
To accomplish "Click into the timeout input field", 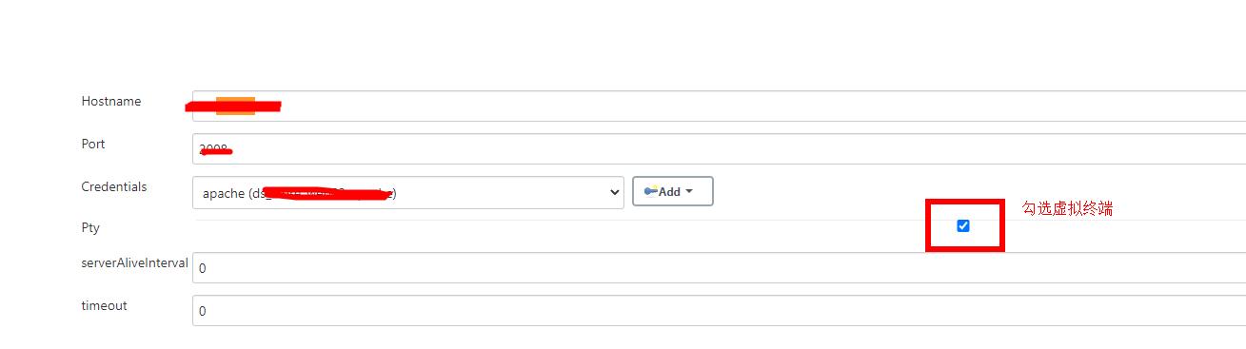I will (x=719, y=310).
